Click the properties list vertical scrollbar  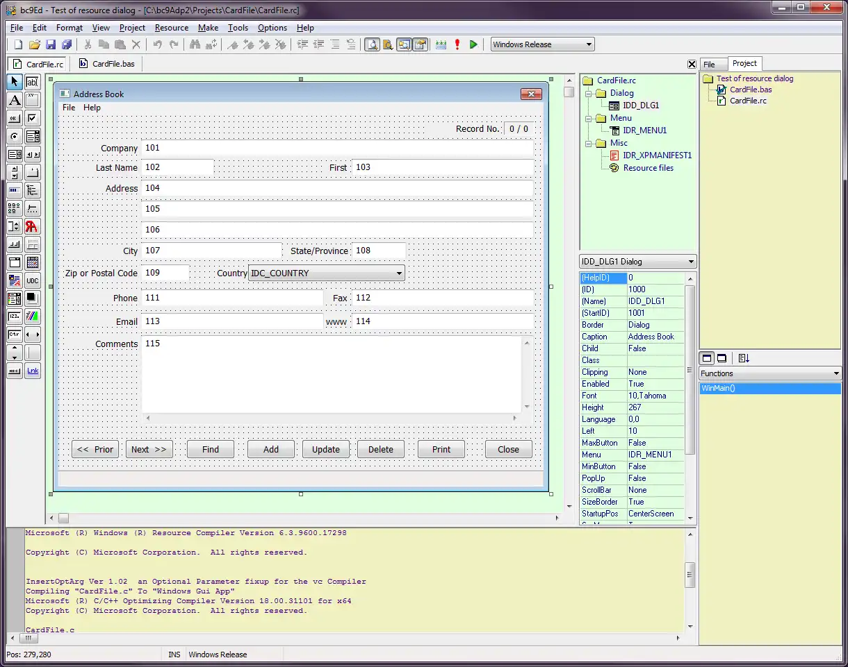click(690, 397)
